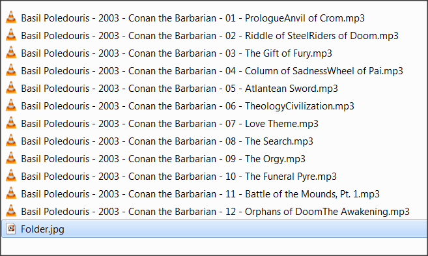
Task: Select the Riddle of SteelRiders of Doom.mp3 file
Action: click(210, 36)
